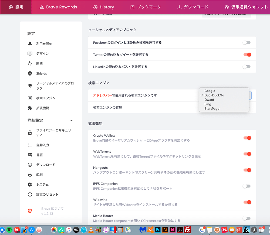Turn off the Crypto Wallets toggle
Viewport: 270px width, 235px height.
247,138
